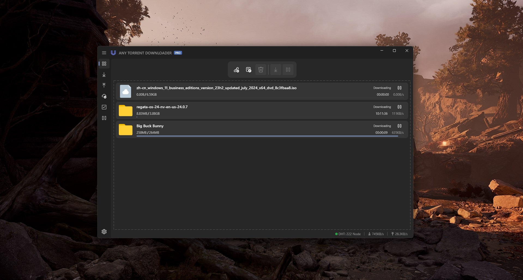Close the torrent downloader window

[407, 51]
